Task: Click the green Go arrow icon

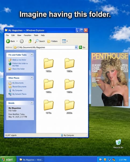Action: (x=80, y=47)
